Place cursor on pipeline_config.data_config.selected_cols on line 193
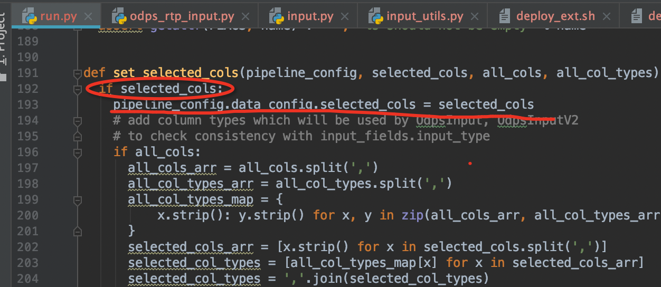Image resolution: width=661 pixels, height=287 pixels. pyautogui.click(x=265, y=104)
